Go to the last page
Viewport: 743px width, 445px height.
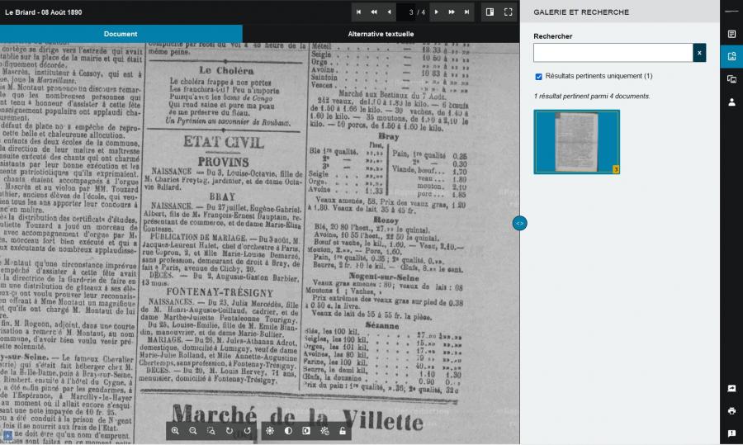click(466, 12)
